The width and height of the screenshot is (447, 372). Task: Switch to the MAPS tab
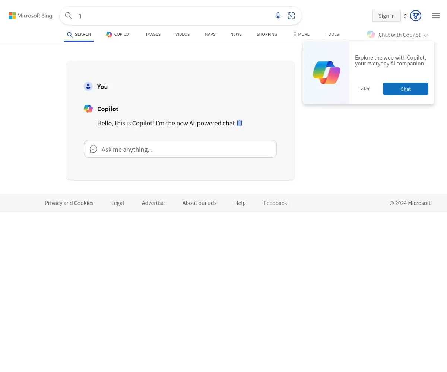pyautogui.click(x=210, y=34)
